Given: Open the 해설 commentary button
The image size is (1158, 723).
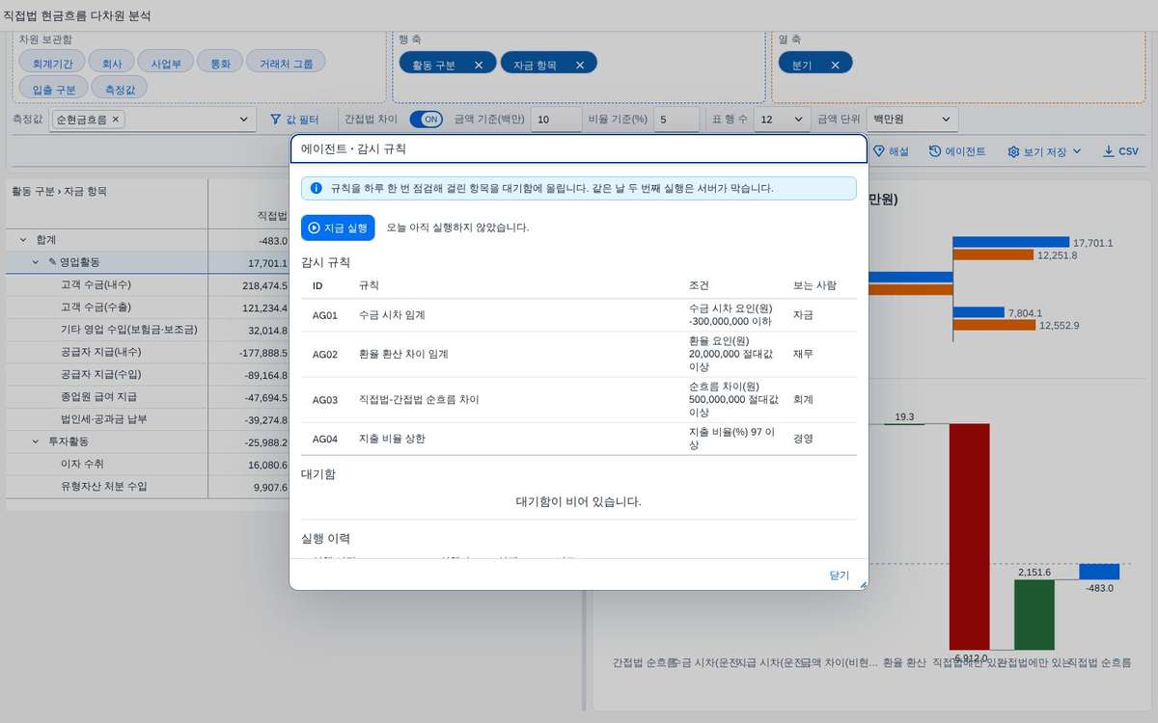Looking at the screenshot, I should [x=892, y=151].
